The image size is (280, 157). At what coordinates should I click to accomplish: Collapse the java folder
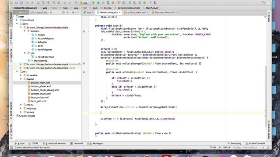17,24
